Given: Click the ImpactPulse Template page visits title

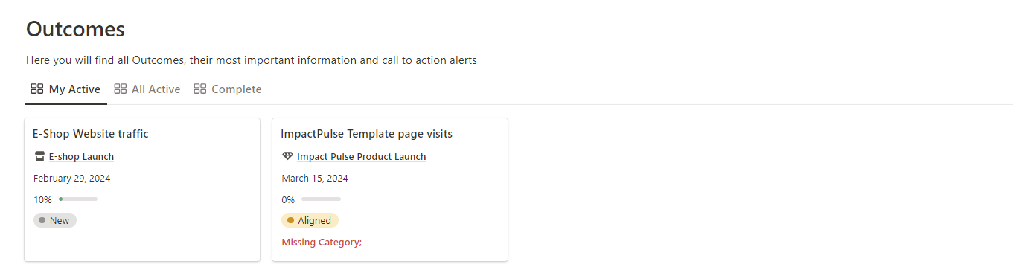Looking at the screenshot, I should click(x=366, y=134).
